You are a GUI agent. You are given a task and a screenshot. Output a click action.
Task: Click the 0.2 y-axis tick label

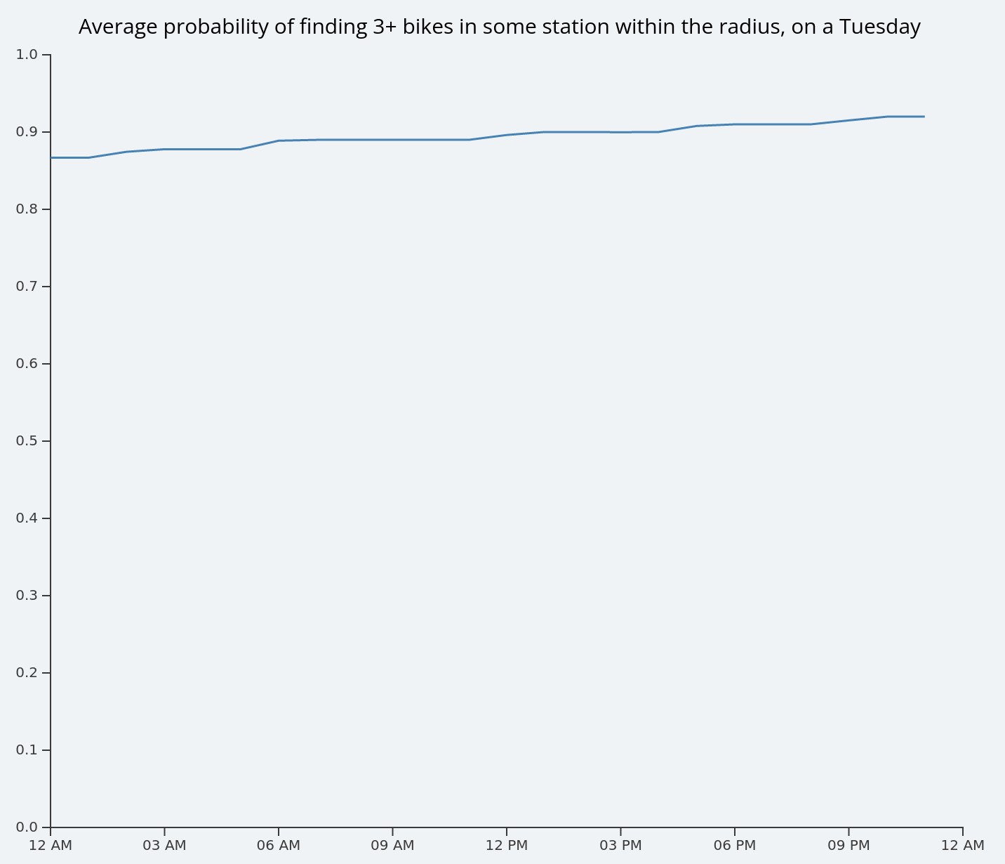[26, 672]
